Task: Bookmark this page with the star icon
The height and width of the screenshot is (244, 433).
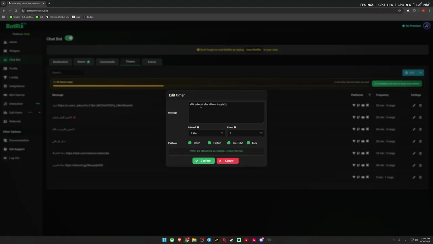Action: tap(399, 11)
